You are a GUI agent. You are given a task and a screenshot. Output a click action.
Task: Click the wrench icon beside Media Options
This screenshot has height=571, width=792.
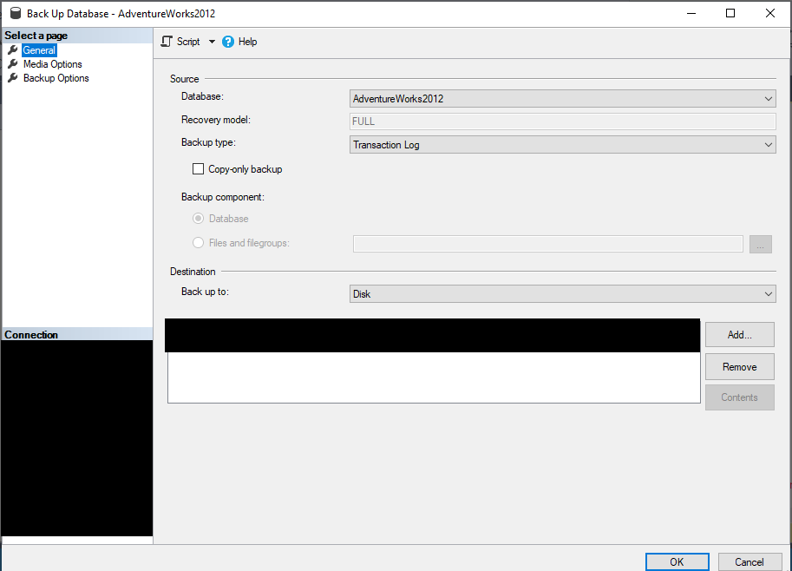13,64
